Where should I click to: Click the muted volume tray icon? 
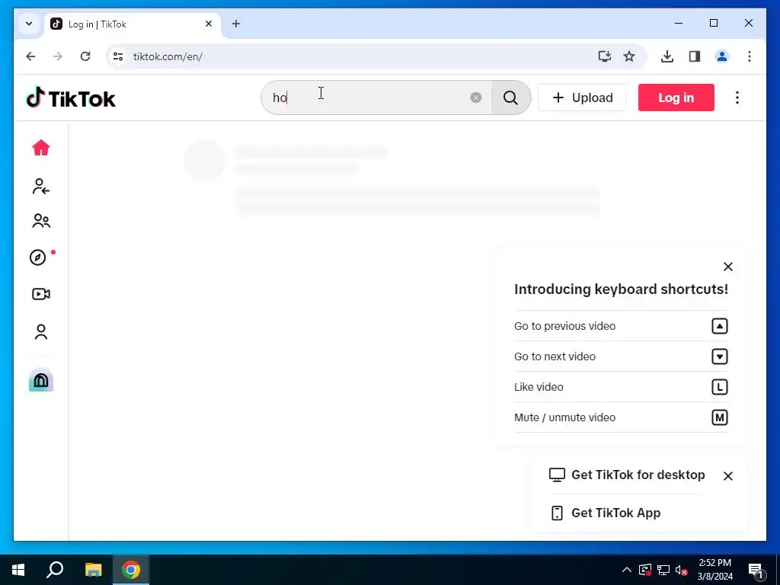(681, 570)
